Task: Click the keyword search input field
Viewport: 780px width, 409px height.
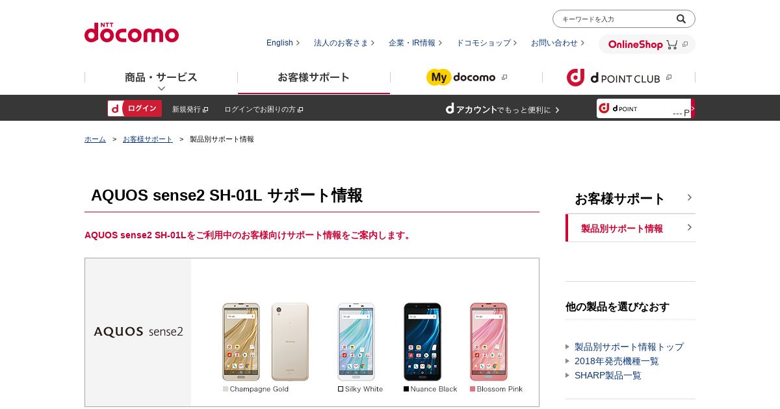Action: (614, 19)
